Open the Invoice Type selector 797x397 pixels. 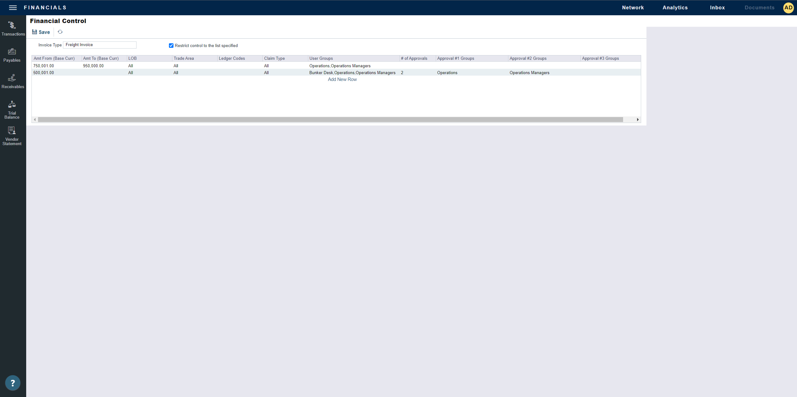(x=99, y=45)
